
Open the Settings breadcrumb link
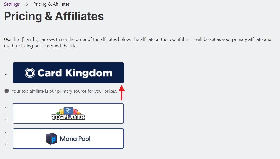click(x=12, y=4)
